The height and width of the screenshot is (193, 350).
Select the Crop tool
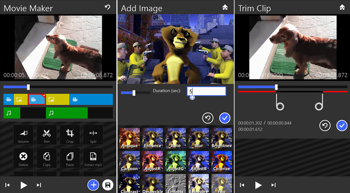click(70, 135)
